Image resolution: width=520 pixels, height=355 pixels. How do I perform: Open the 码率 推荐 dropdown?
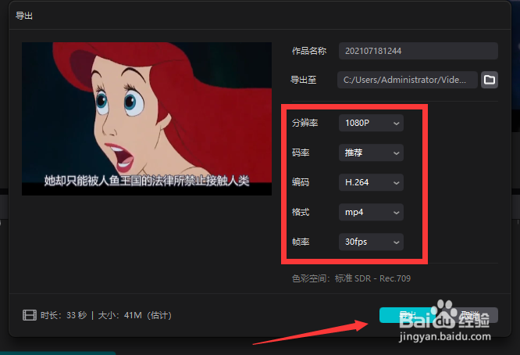tap(371, 152)
